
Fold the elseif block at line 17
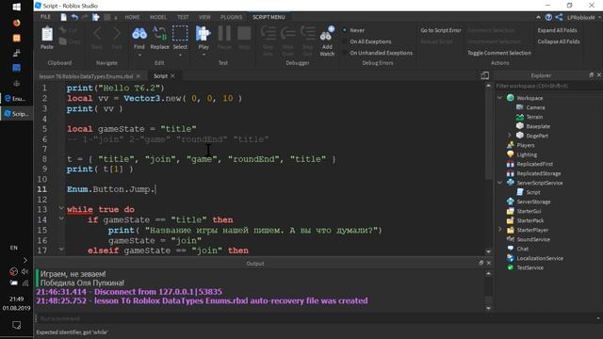[61, 249]
